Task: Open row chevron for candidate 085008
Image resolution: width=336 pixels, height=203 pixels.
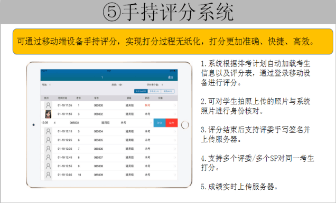Action: point(175,166)
